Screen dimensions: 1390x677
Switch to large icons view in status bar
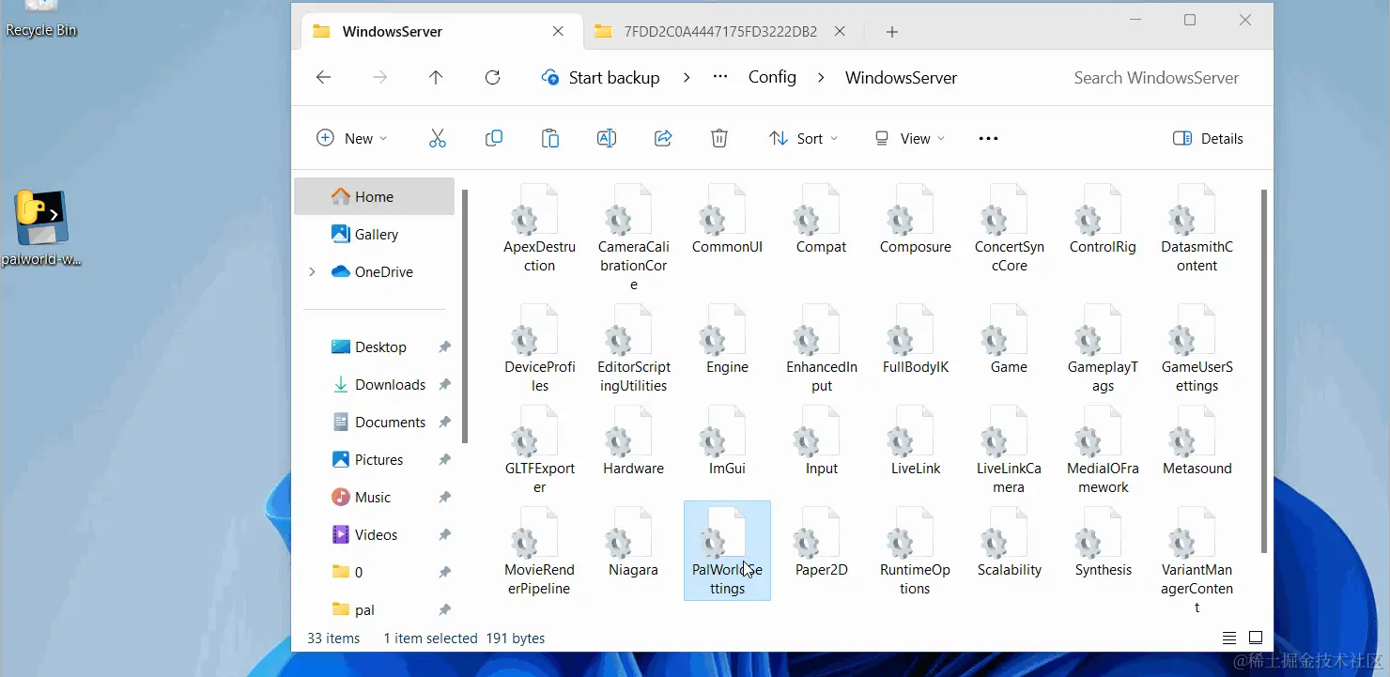1256,638
